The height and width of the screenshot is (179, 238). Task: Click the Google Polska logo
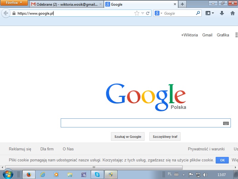pyautogui.click(x=146, y=98)
